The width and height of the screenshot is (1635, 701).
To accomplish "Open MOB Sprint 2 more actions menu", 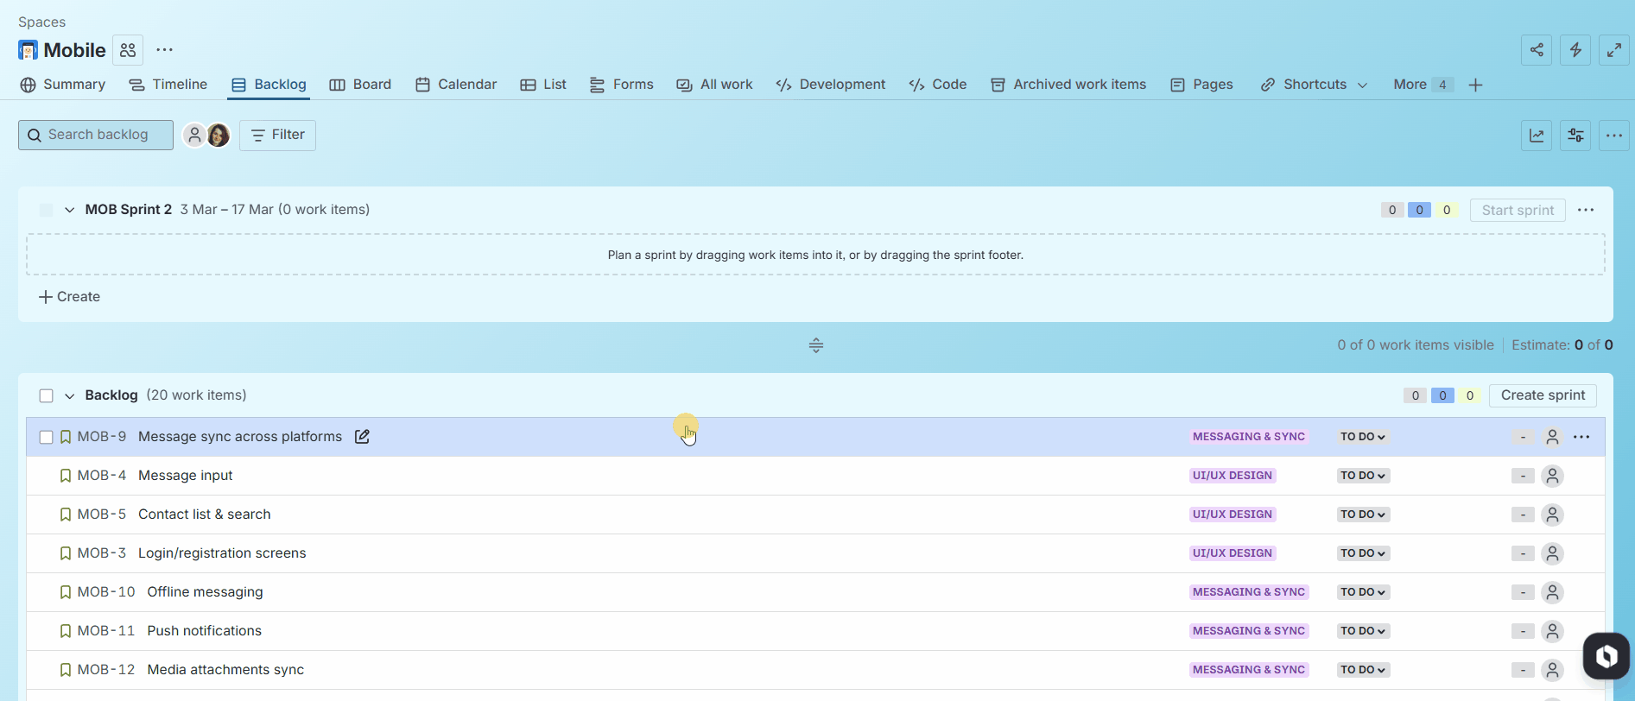I will pyautogui.click(x=1586, y=210).
